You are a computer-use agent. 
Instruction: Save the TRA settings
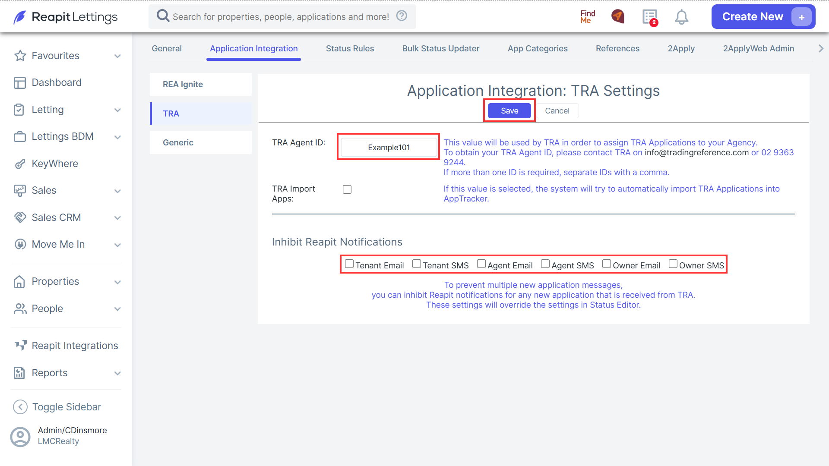509,111
